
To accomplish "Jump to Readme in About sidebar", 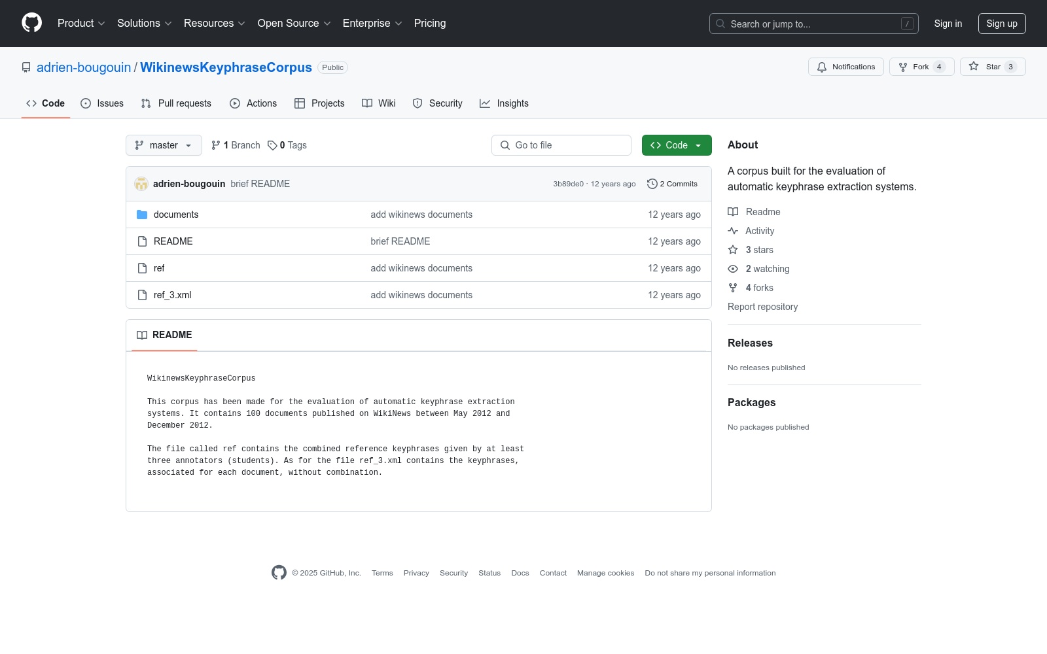I will click(x=754, y=212).
